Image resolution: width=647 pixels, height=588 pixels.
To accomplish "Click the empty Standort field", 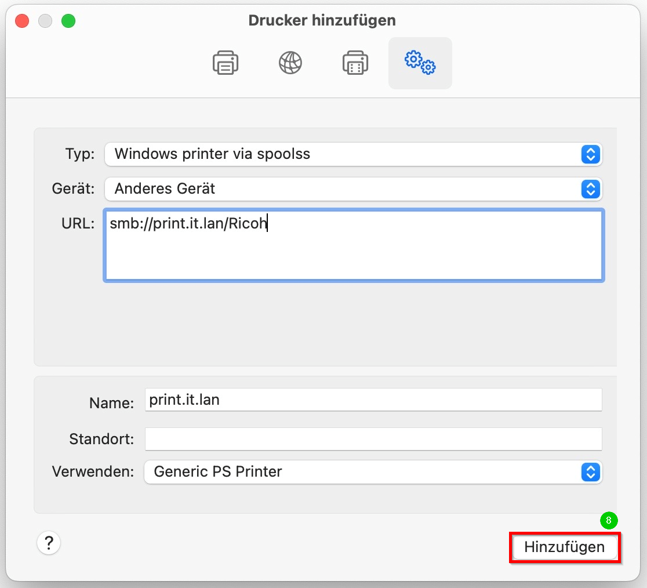I will (373, 439).
